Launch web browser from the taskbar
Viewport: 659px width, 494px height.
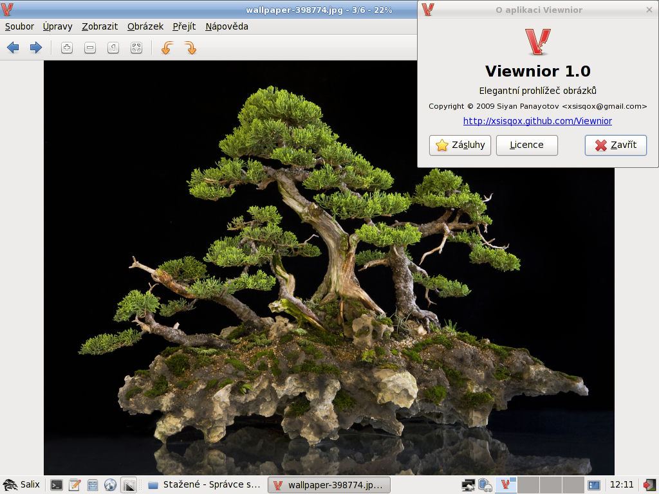[111, 485]
